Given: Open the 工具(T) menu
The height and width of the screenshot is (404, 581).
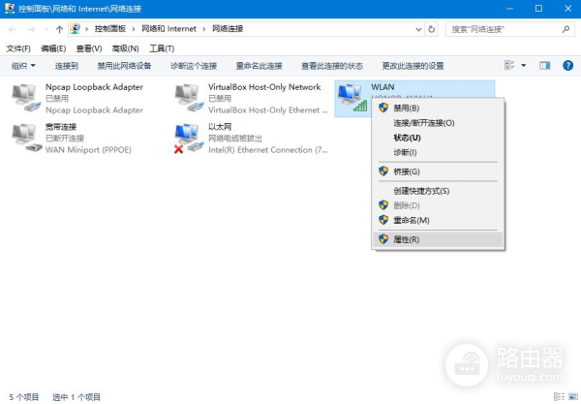Looking at the screenshot, I should (162, 48).
